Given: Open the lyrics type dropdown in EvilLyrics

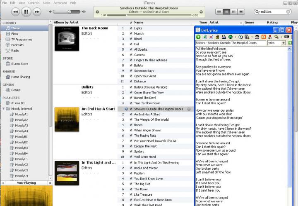Looking at the screenshot, I should coord(284,43).
